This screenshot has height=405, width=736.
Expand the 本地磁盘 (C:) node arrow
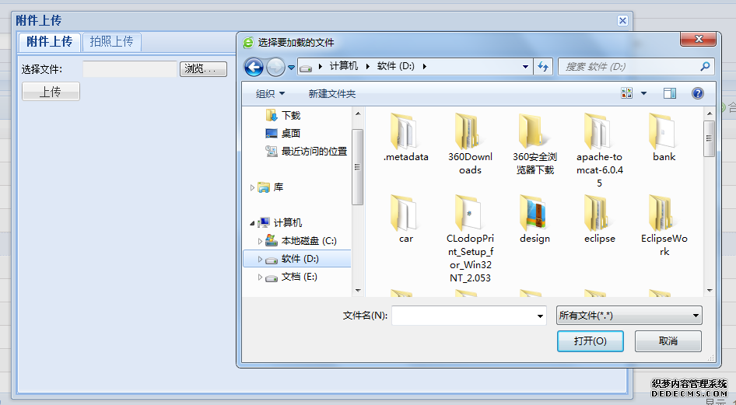pos(260,241)
